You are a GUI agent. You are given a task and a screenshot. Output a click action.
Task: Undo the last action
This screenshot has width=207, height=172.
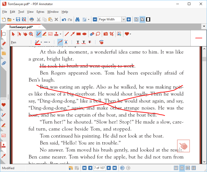point(64,20)
